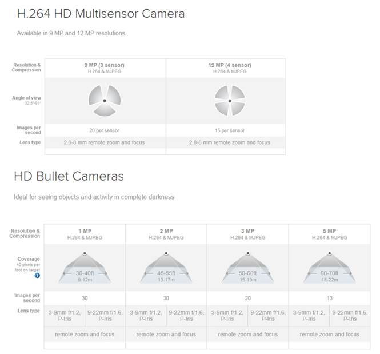Click the 60-70ft coverage diagram
Image resolution: width=380 pixels, height=354 pixels.
click(329, 268)
